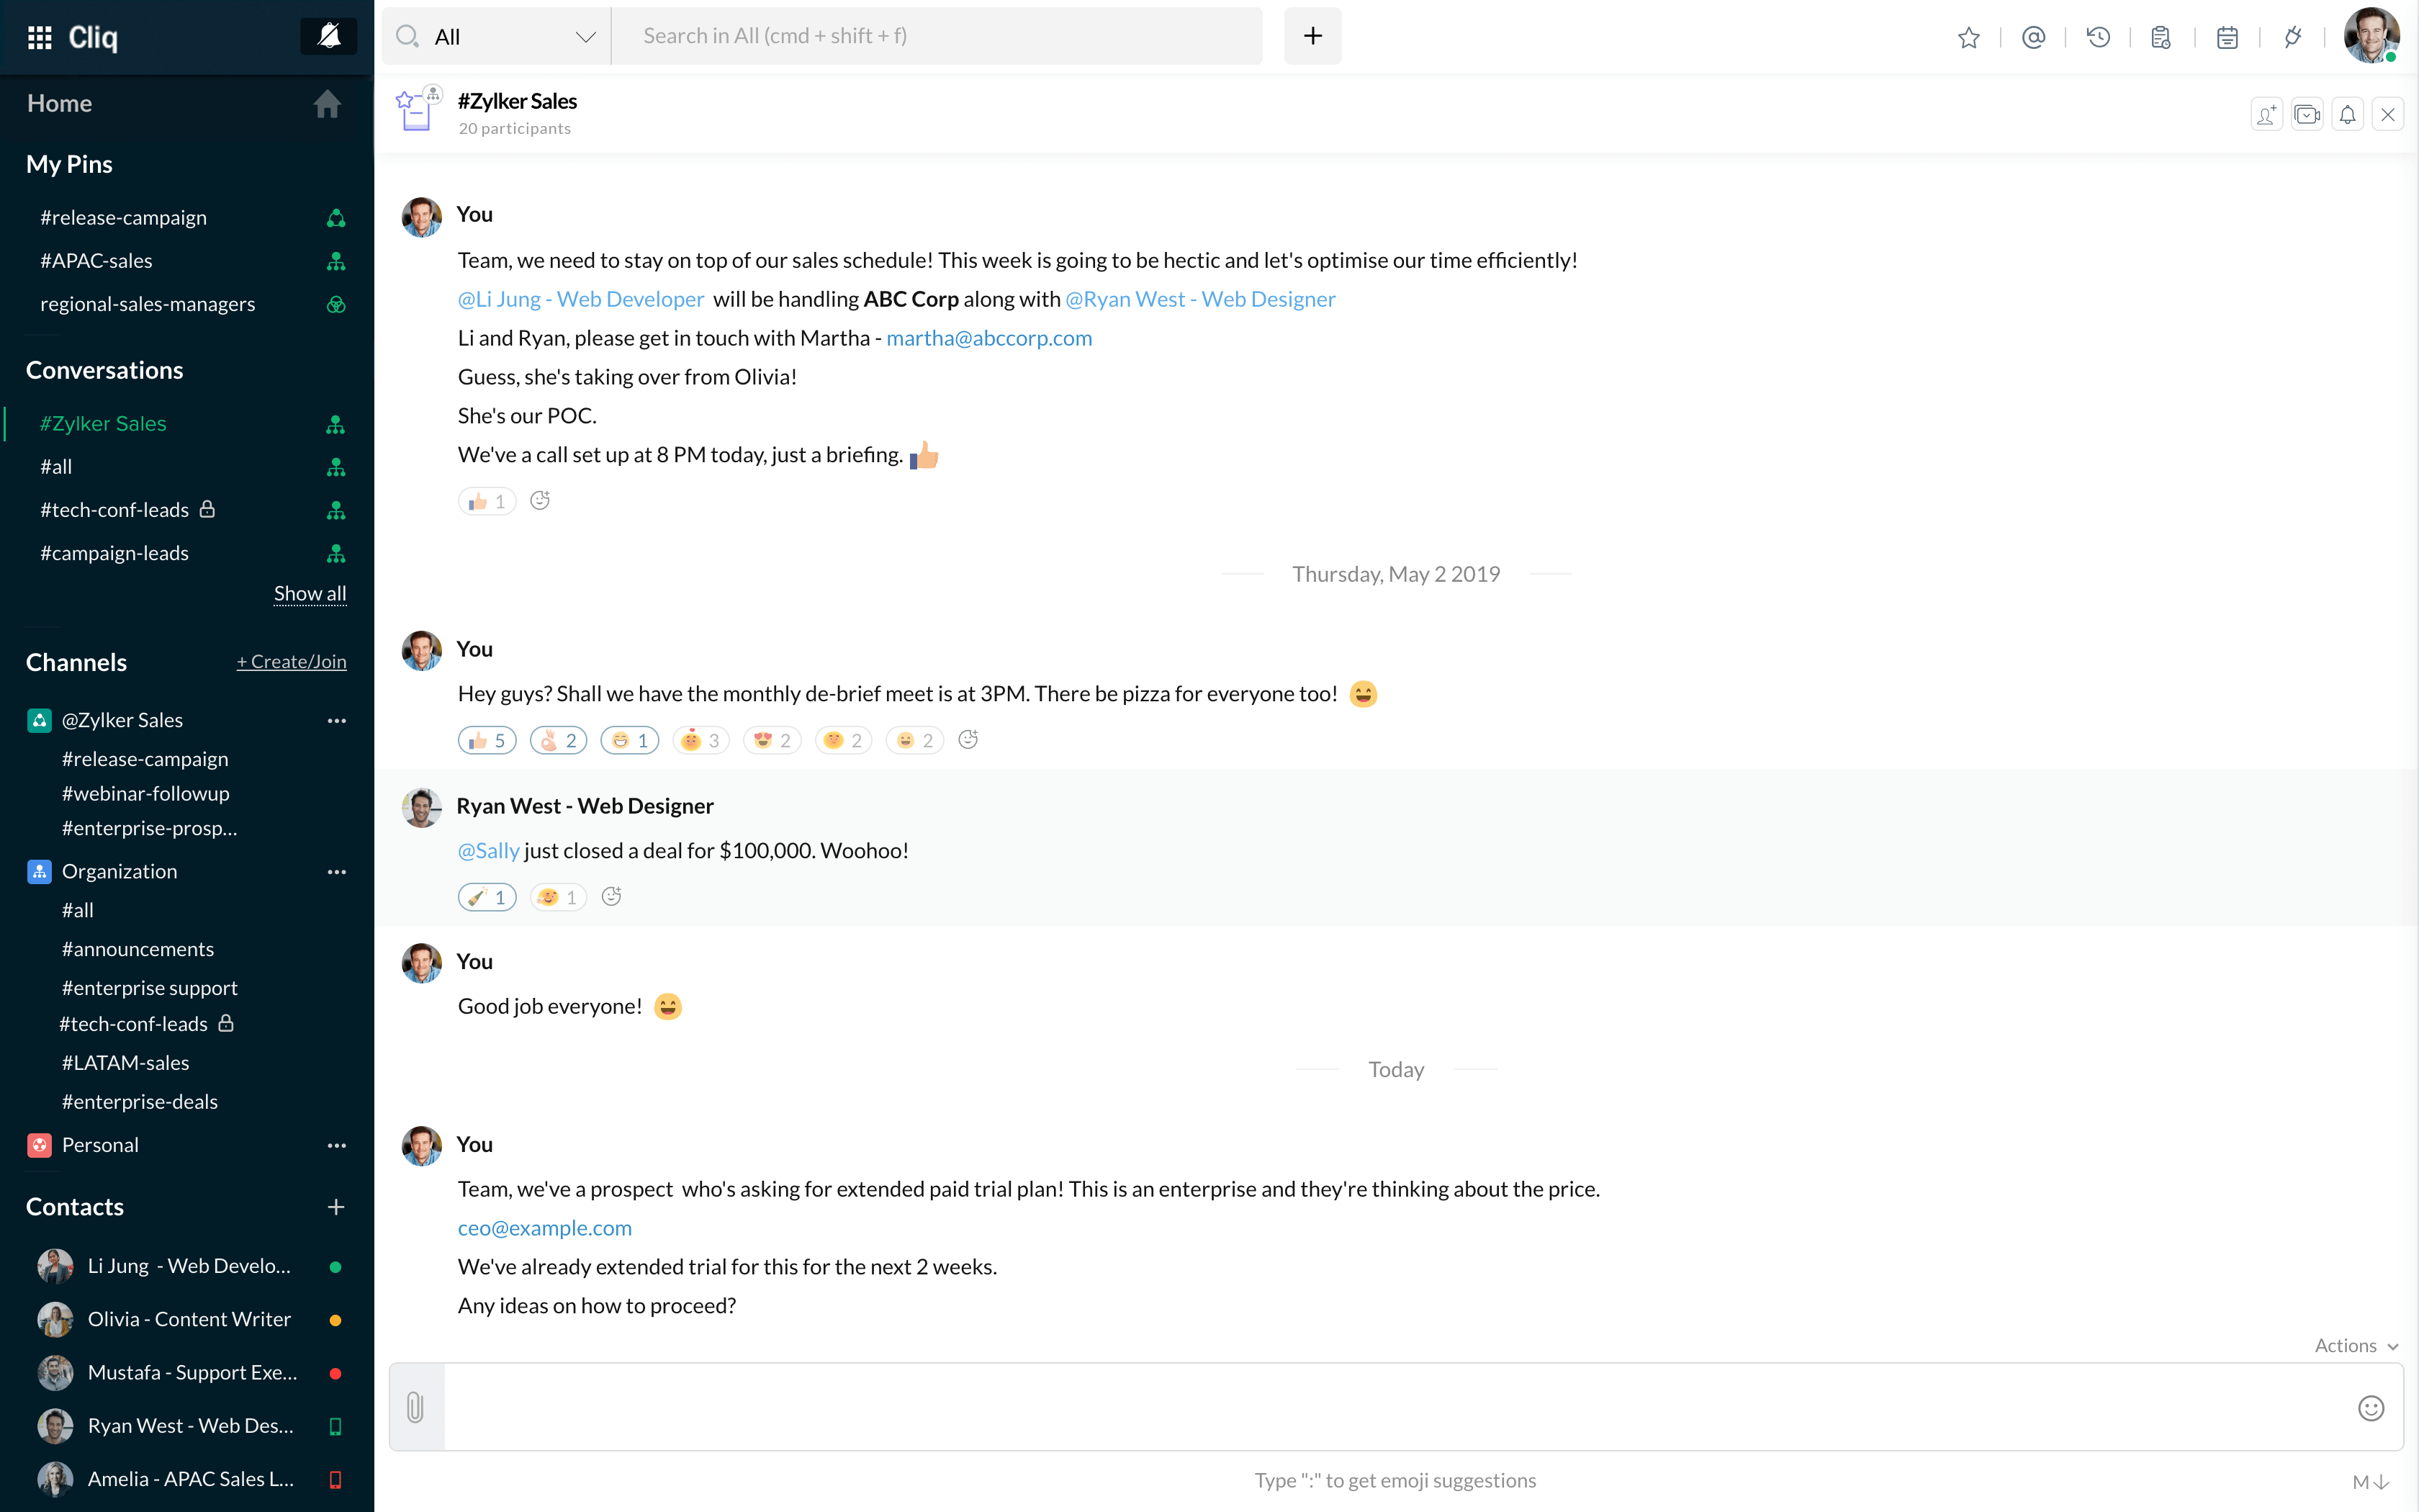This screenshot has height=1512, width=2419.
Task: Open the Organization channel group options menu
Action: tap(337, 872)
